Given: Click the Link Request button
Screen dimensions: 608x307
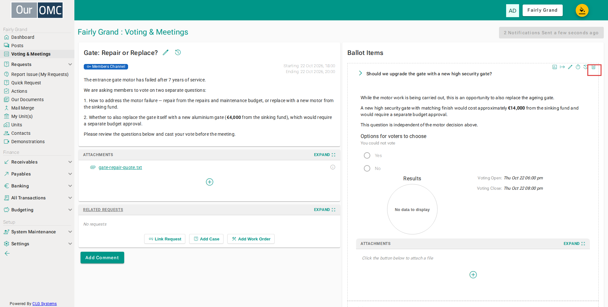Looking at the screenshot, I should (165, 239).
